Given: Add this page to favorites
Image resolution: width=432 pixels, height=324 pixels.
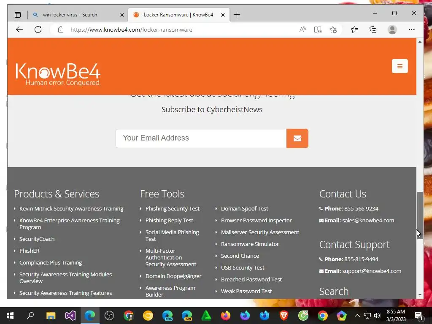Looking at the screenshot, I should (333, 30).
